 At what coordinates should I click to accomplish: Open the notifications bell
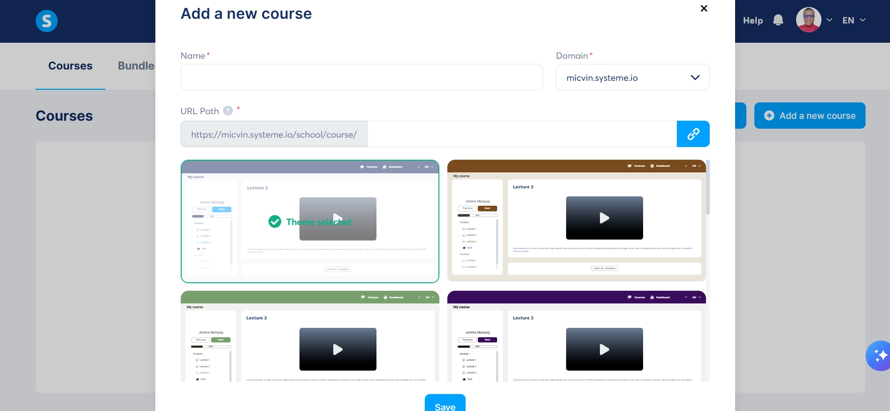(x=778, y=20)
